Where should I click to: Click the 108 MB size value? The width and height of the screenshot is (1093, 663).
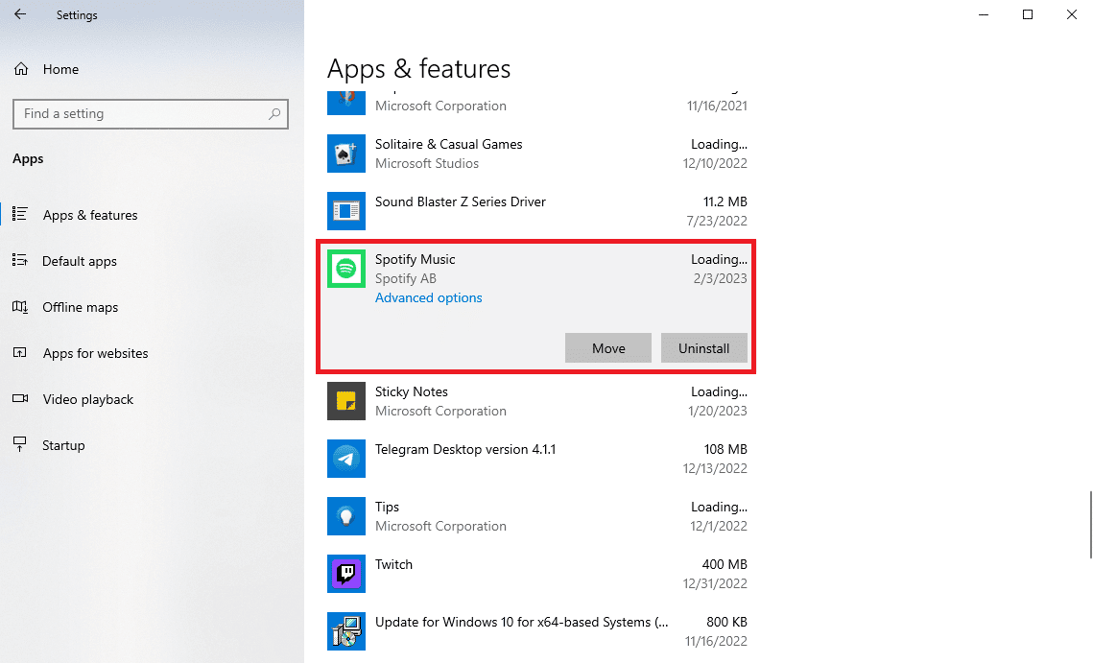pos(725,449)
